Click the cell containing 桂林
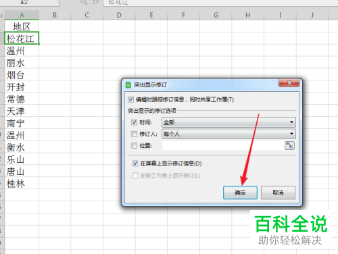The width and height of the screenshot is (338, 254). [22, 184]
